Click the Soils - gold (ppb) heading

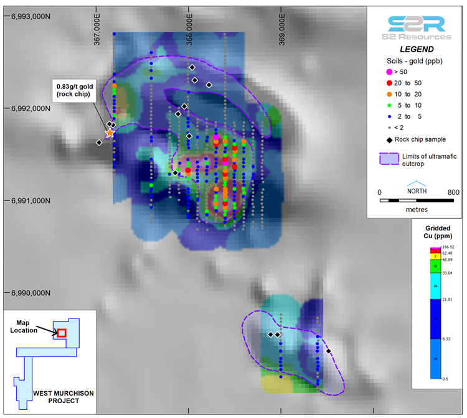click(x=414, y=61)
